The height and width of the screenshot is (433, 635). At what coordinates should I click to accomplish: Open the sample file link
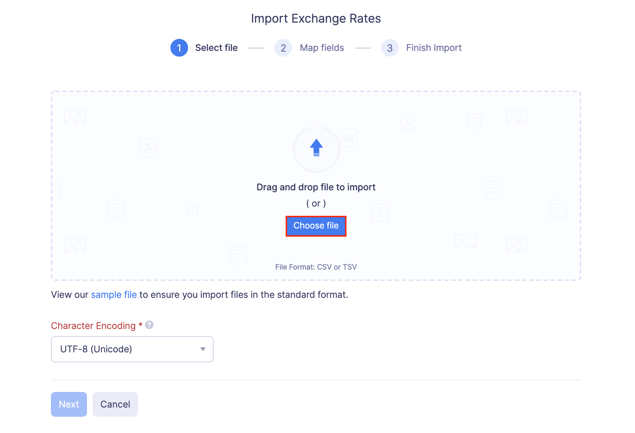[x=114, y=294]
